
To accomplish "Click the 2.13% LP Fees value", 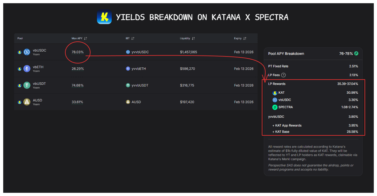I will click(x=354, y=75).
